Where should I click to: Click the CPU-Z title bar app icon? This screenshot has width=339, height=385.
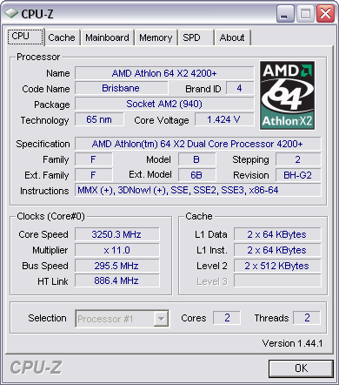click(11, 13)
